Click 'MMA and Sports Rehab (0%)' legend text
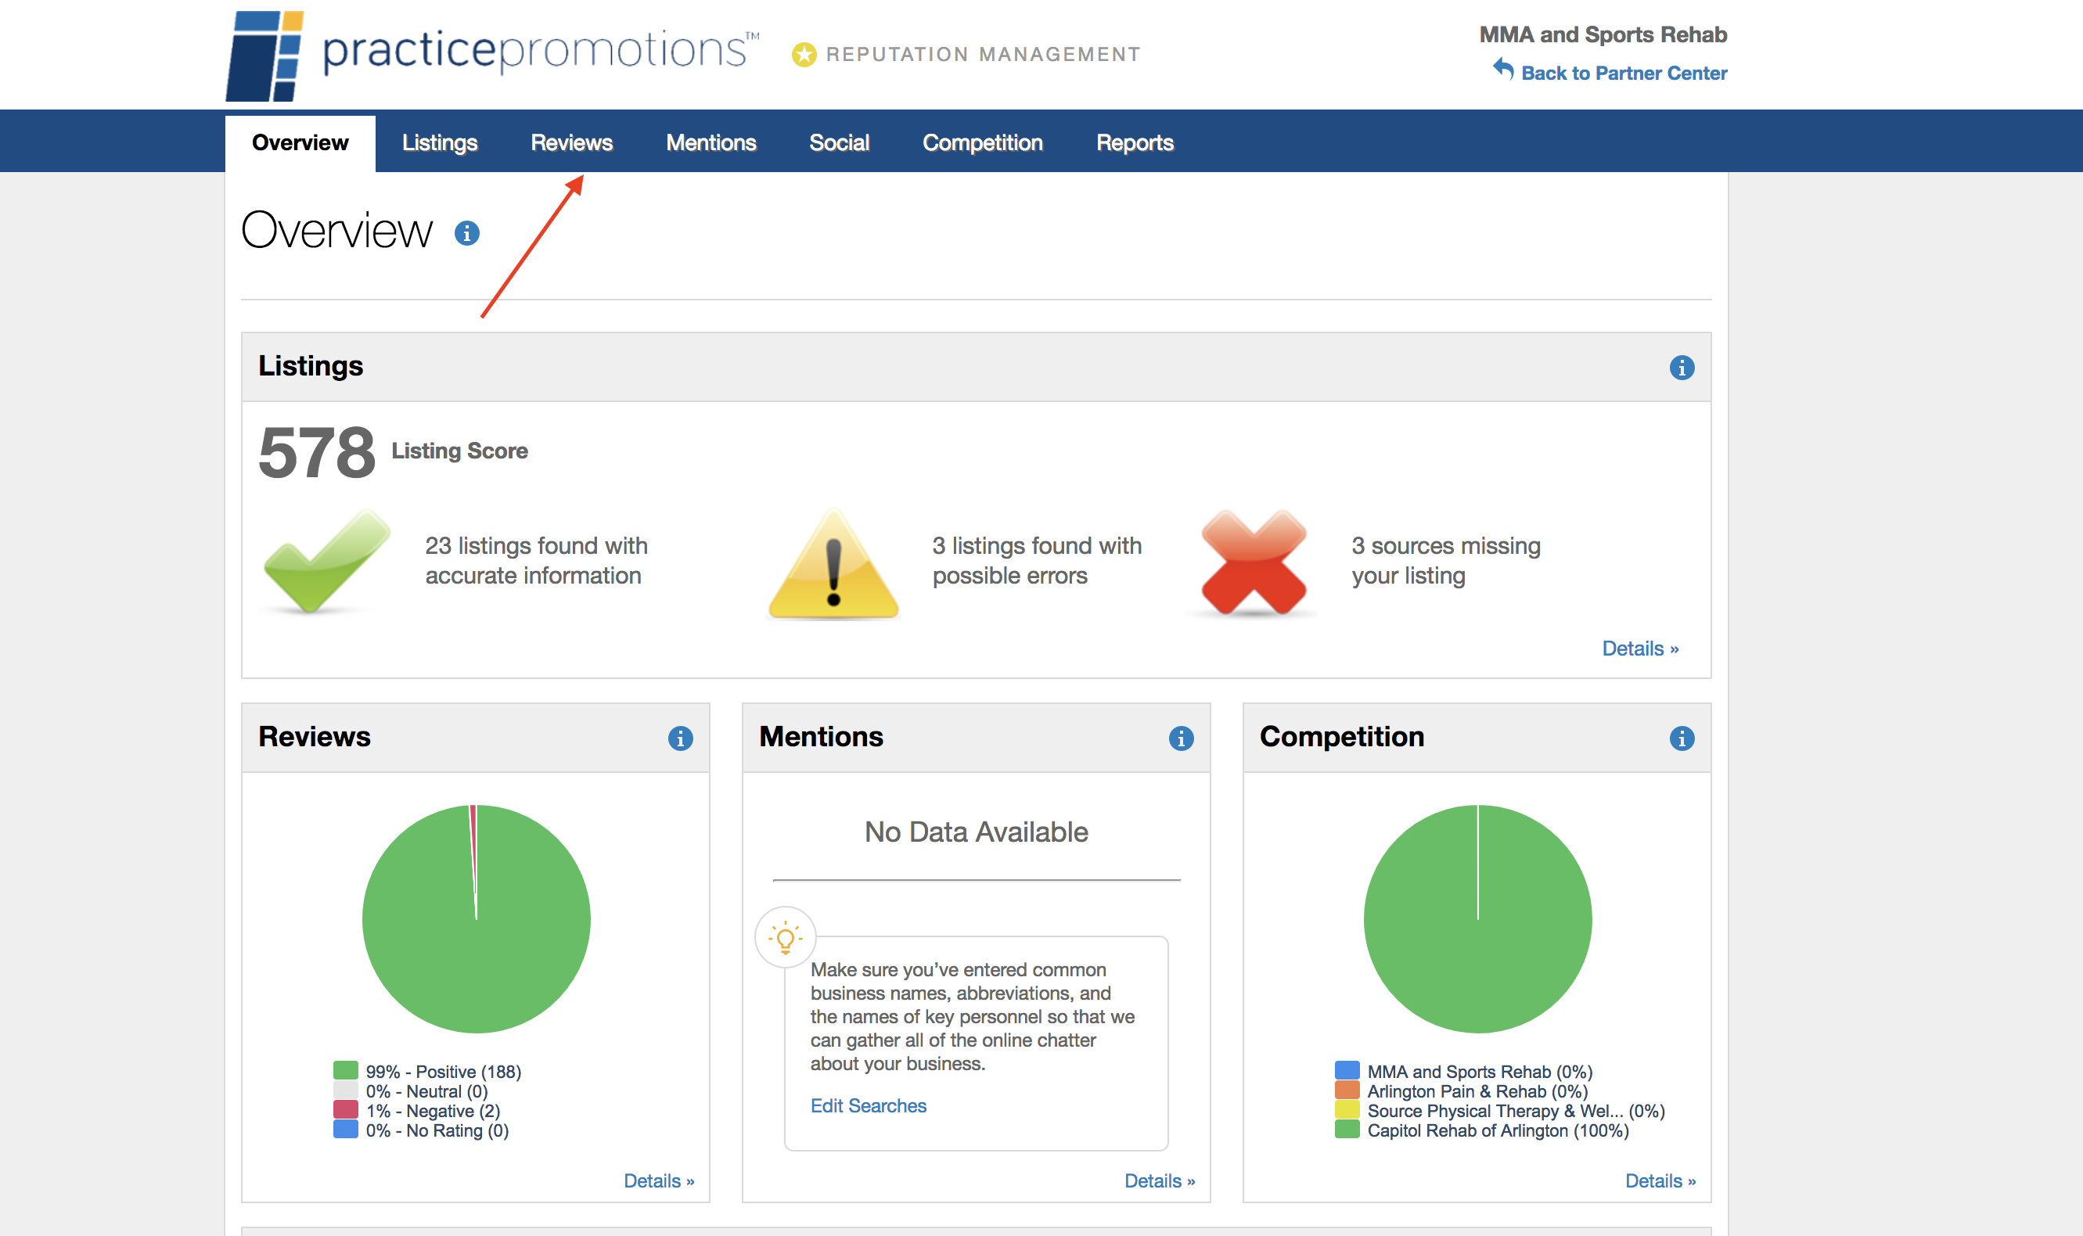 coord(1479,1072)
